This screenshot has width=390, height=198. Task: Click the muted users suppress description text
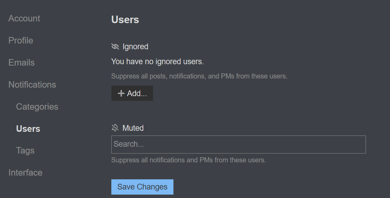[188, 160]
